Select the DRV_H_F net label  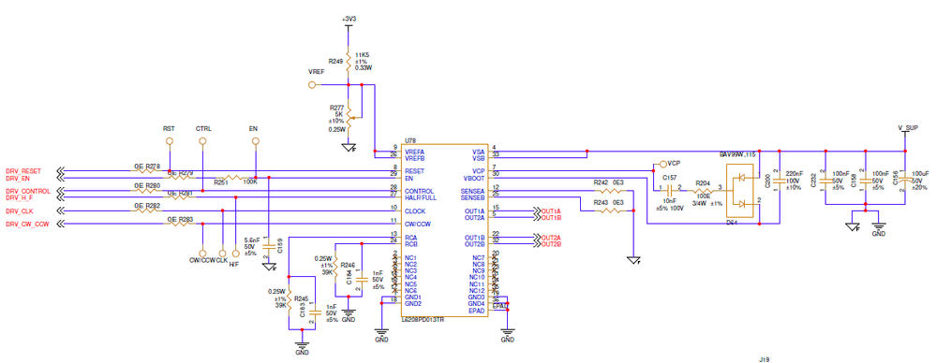click(x=19, y=197)
